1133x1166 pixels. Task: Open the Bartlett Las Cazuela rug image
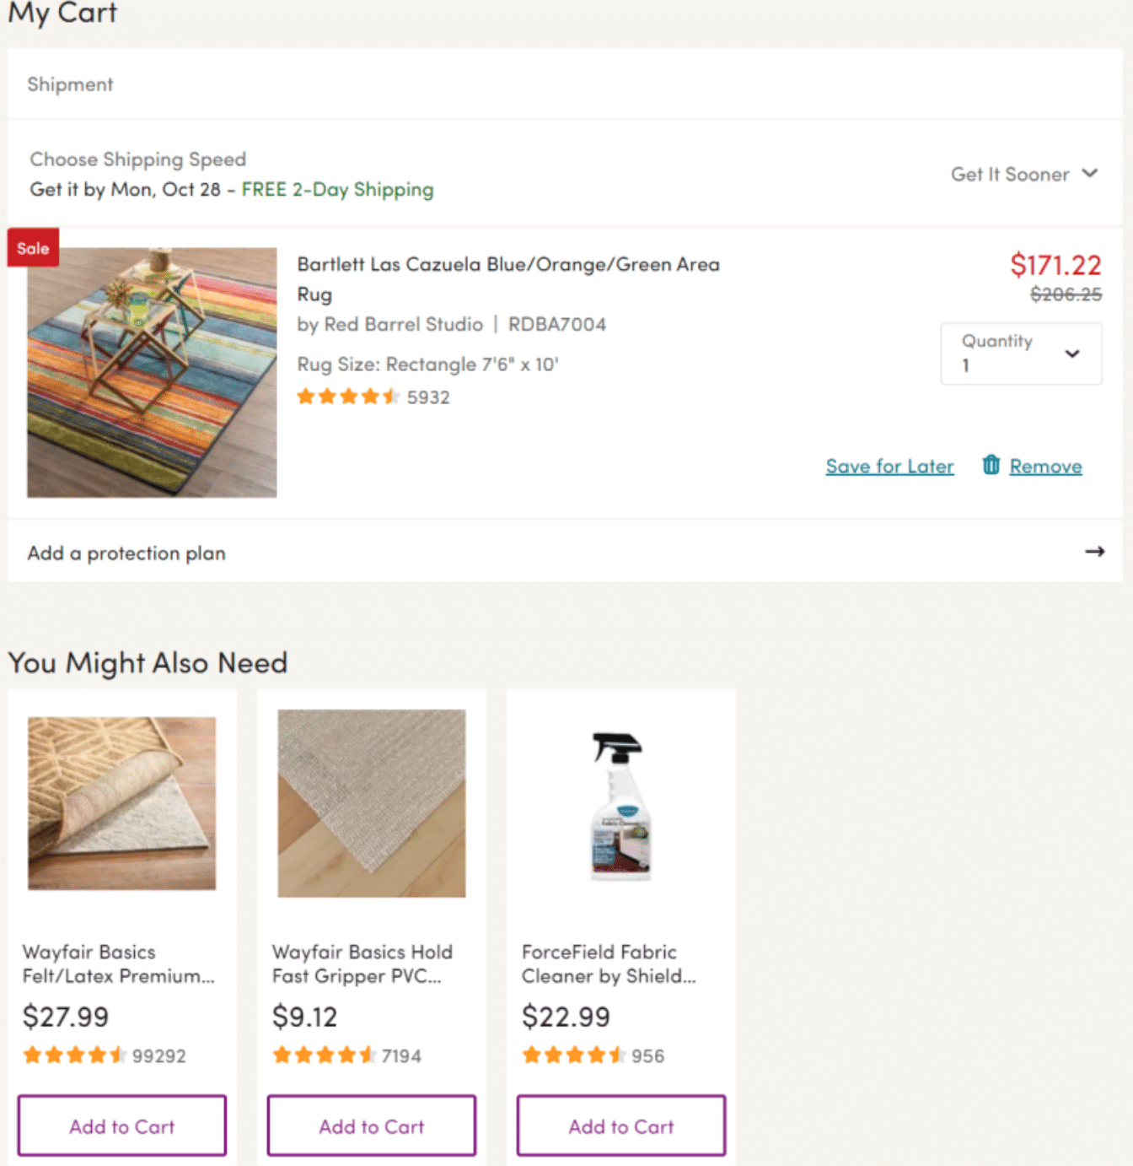(152, 372)
